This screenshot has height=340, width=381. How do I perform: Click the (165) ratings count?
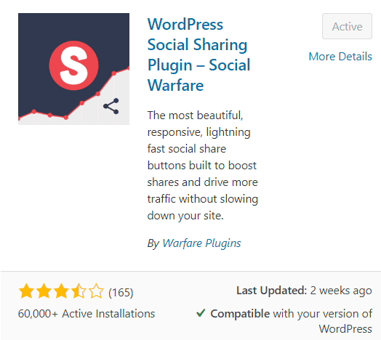[121, 292]
